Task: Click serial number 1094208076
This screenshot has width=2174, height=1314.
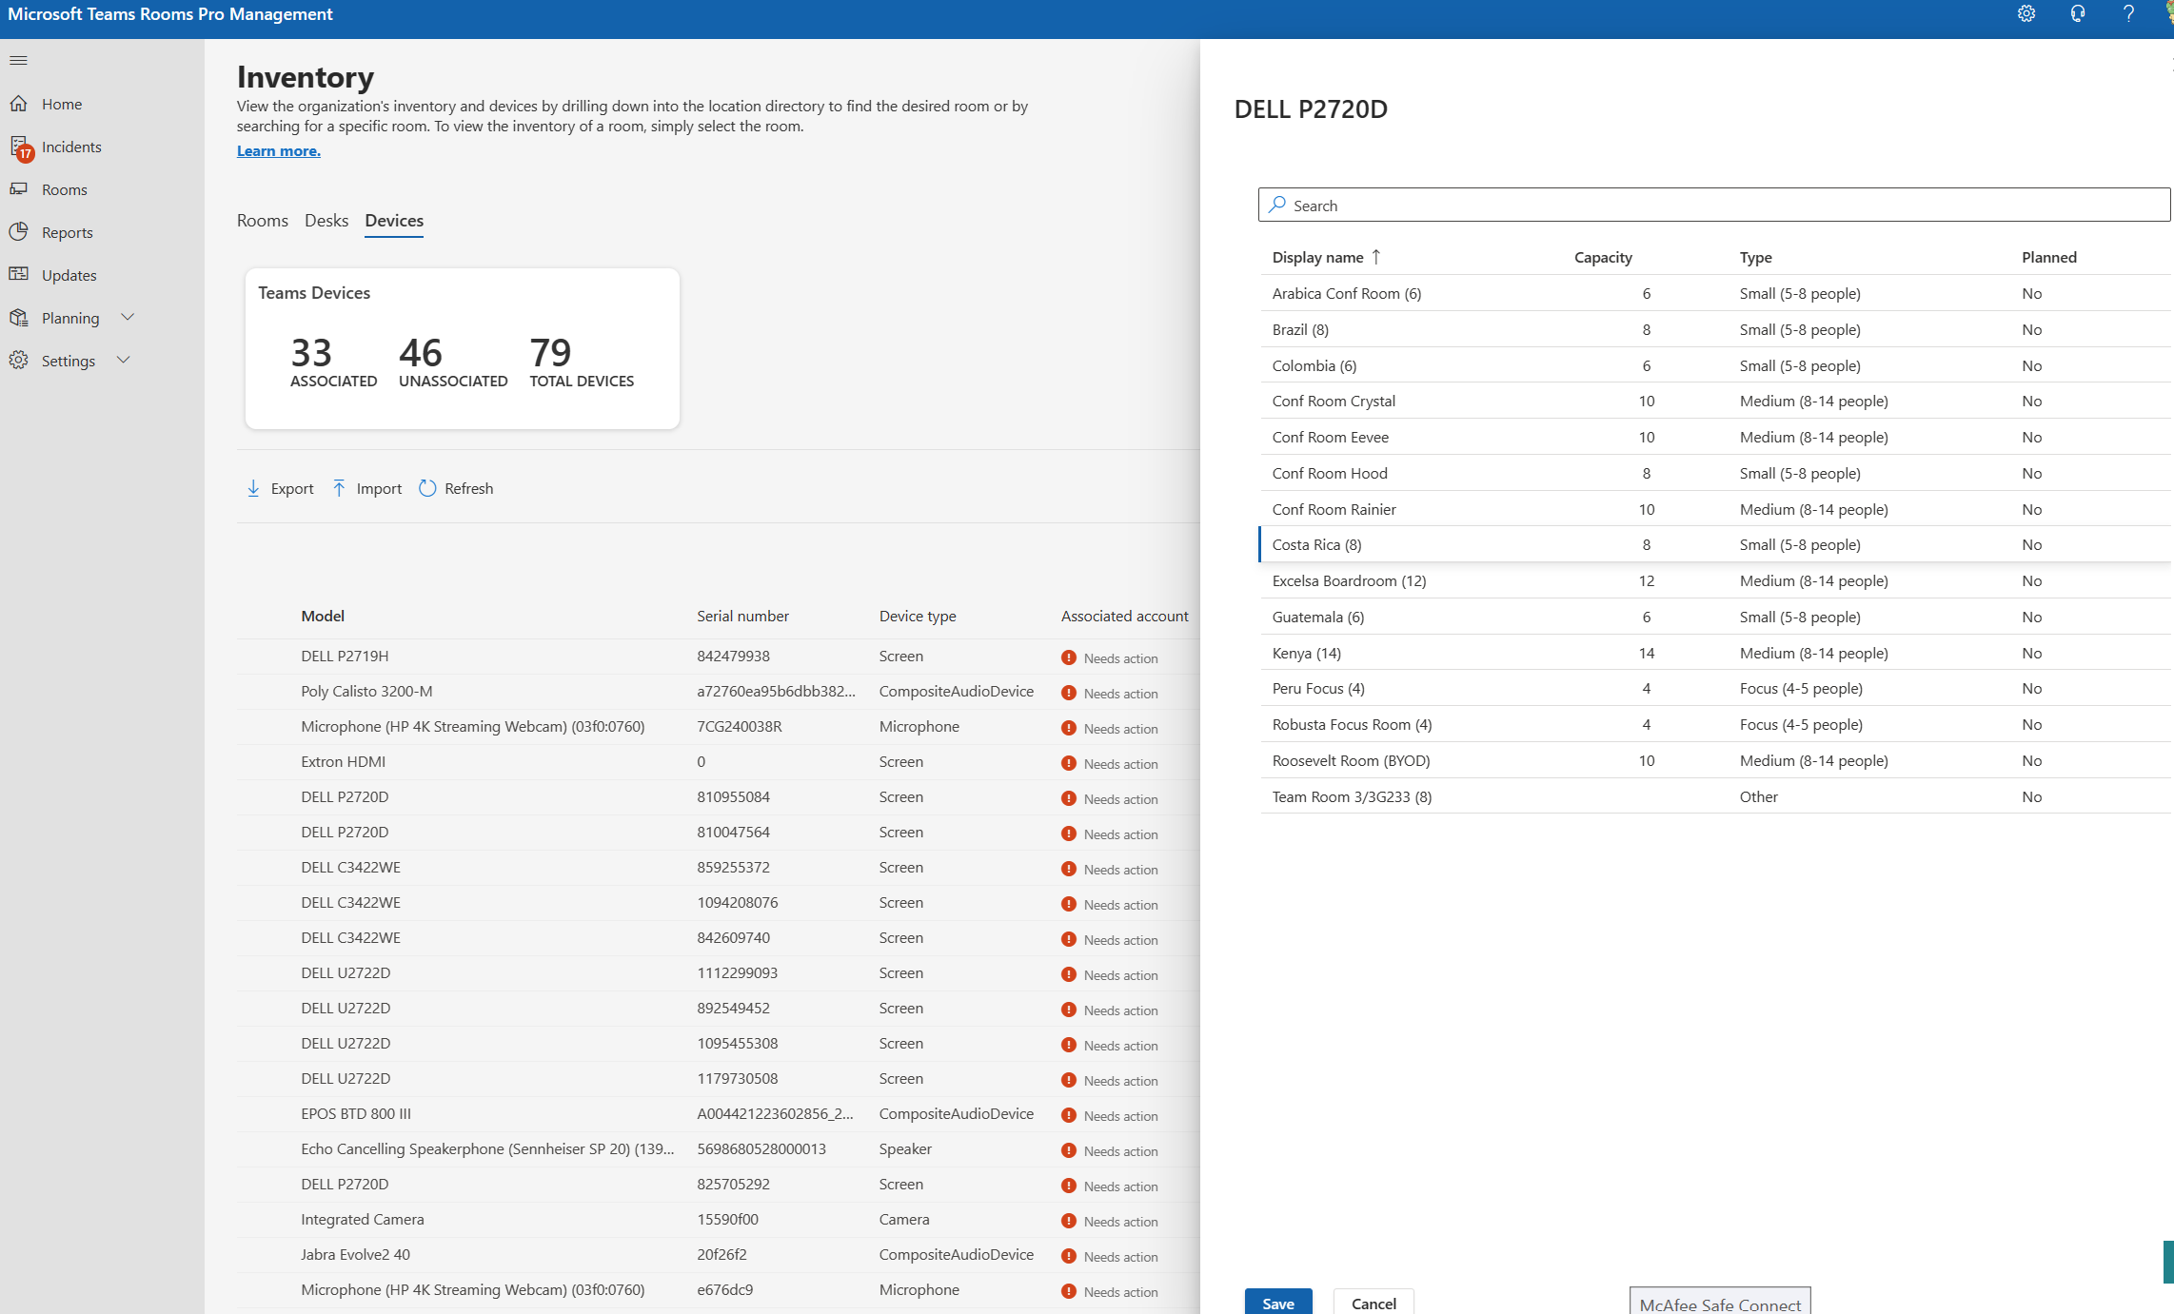Action: [738, 902]
